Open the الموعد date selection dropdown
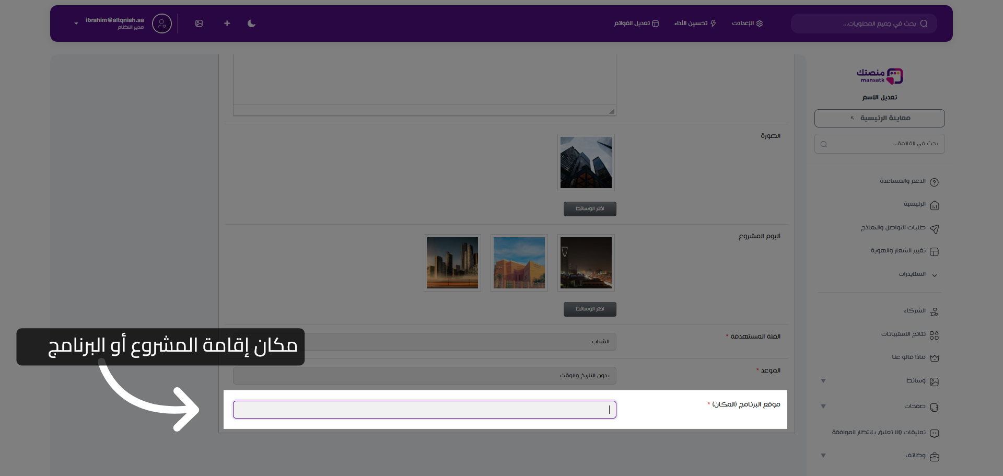The image size is (1003, 476). [x=424, y=376]
